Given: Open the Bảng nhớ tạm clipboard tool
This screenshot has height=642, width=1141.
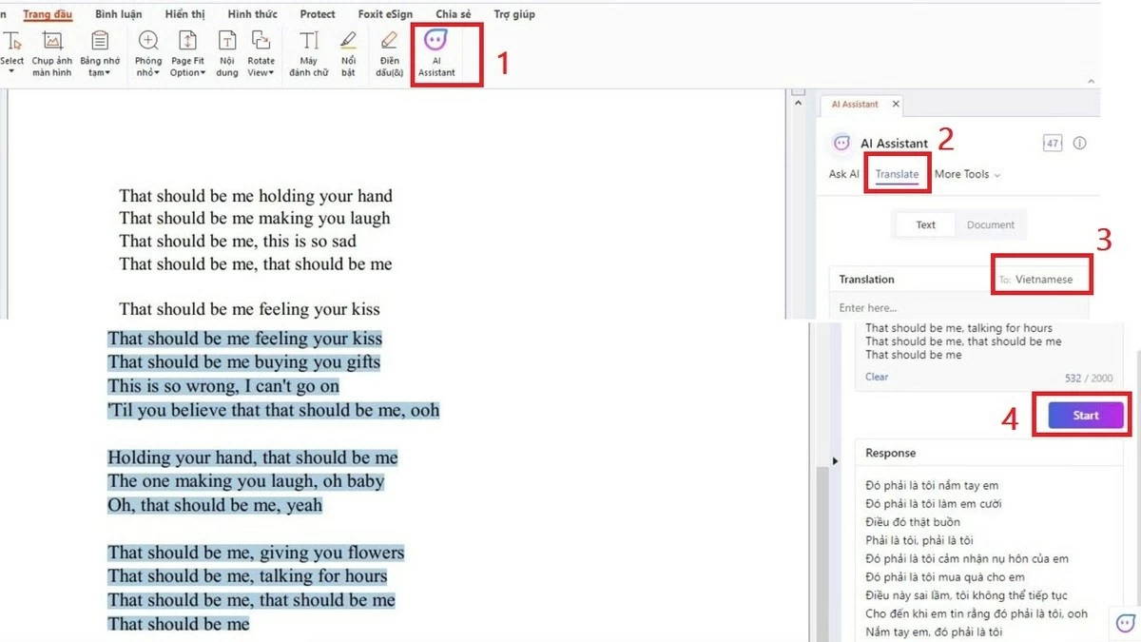Looking at the screenshot, I should (x=99, y=52).
